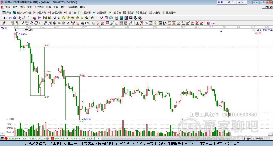Jump to last bar icon
Image resolution: width=273 pixels, height=146 pixels.
pos(50,18)
